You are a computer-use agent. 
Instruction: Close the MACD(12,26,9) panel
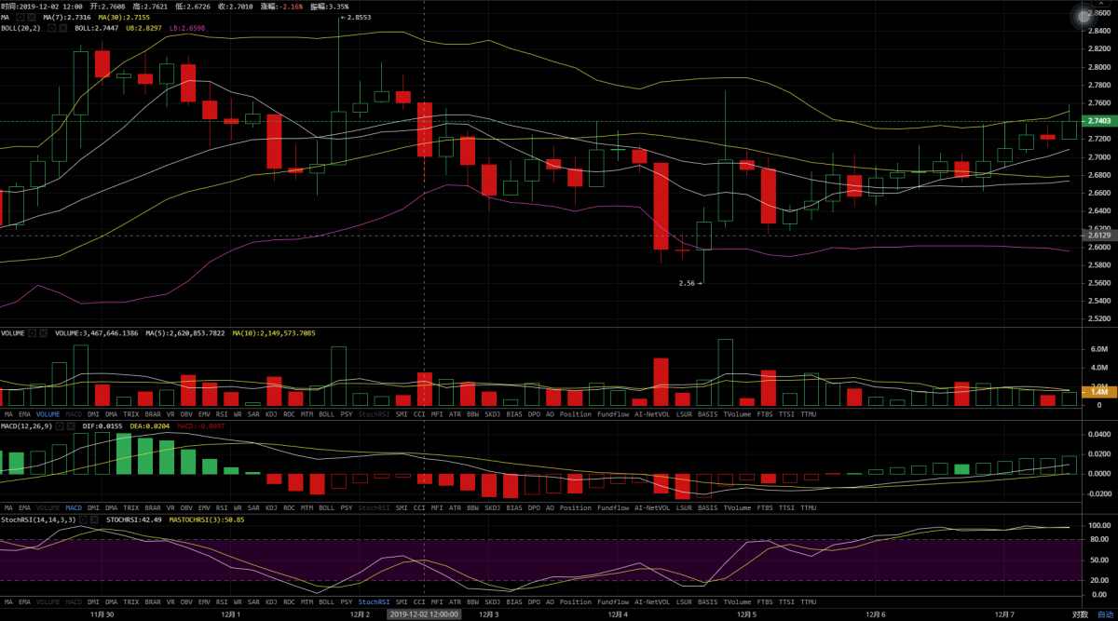click(x=70, y=425)
